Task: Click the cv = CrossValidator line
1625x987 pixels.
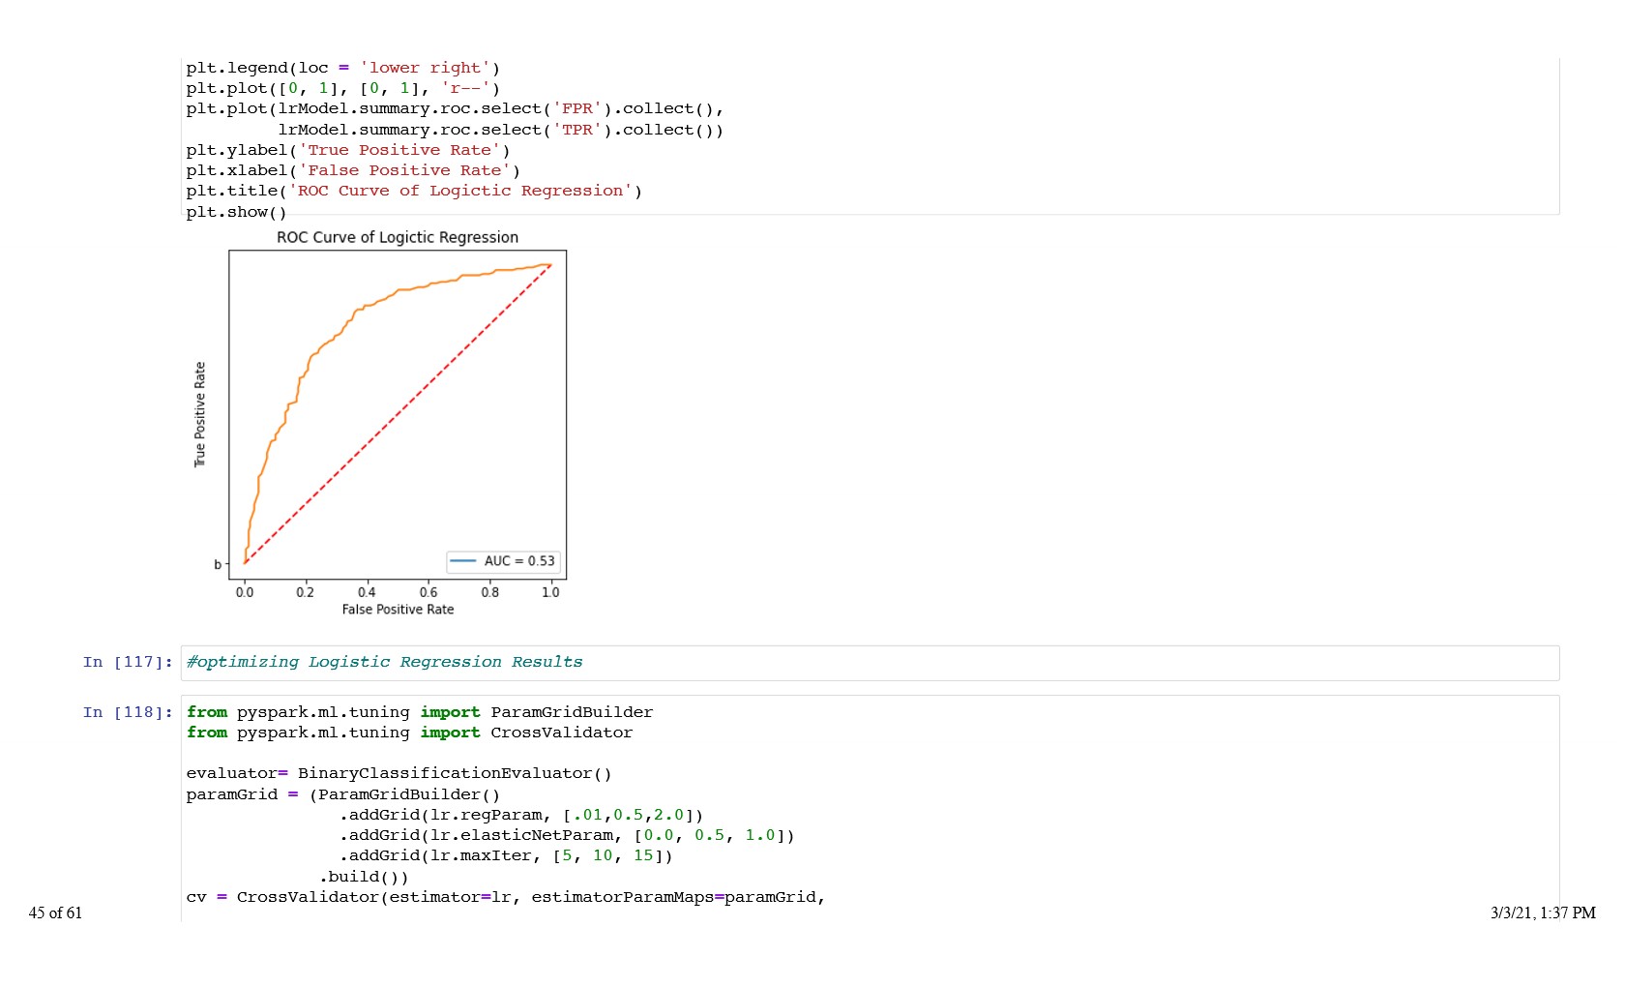Action: tap(505, 898)
